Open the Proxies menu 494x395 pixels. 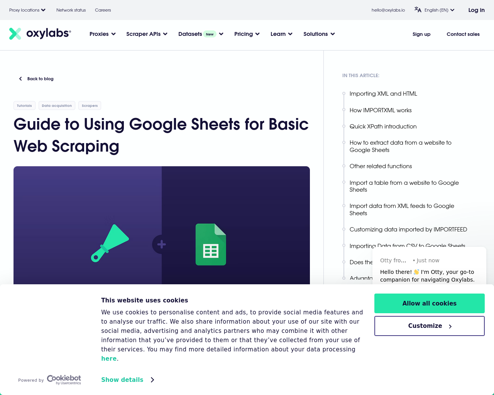point(103,34)
